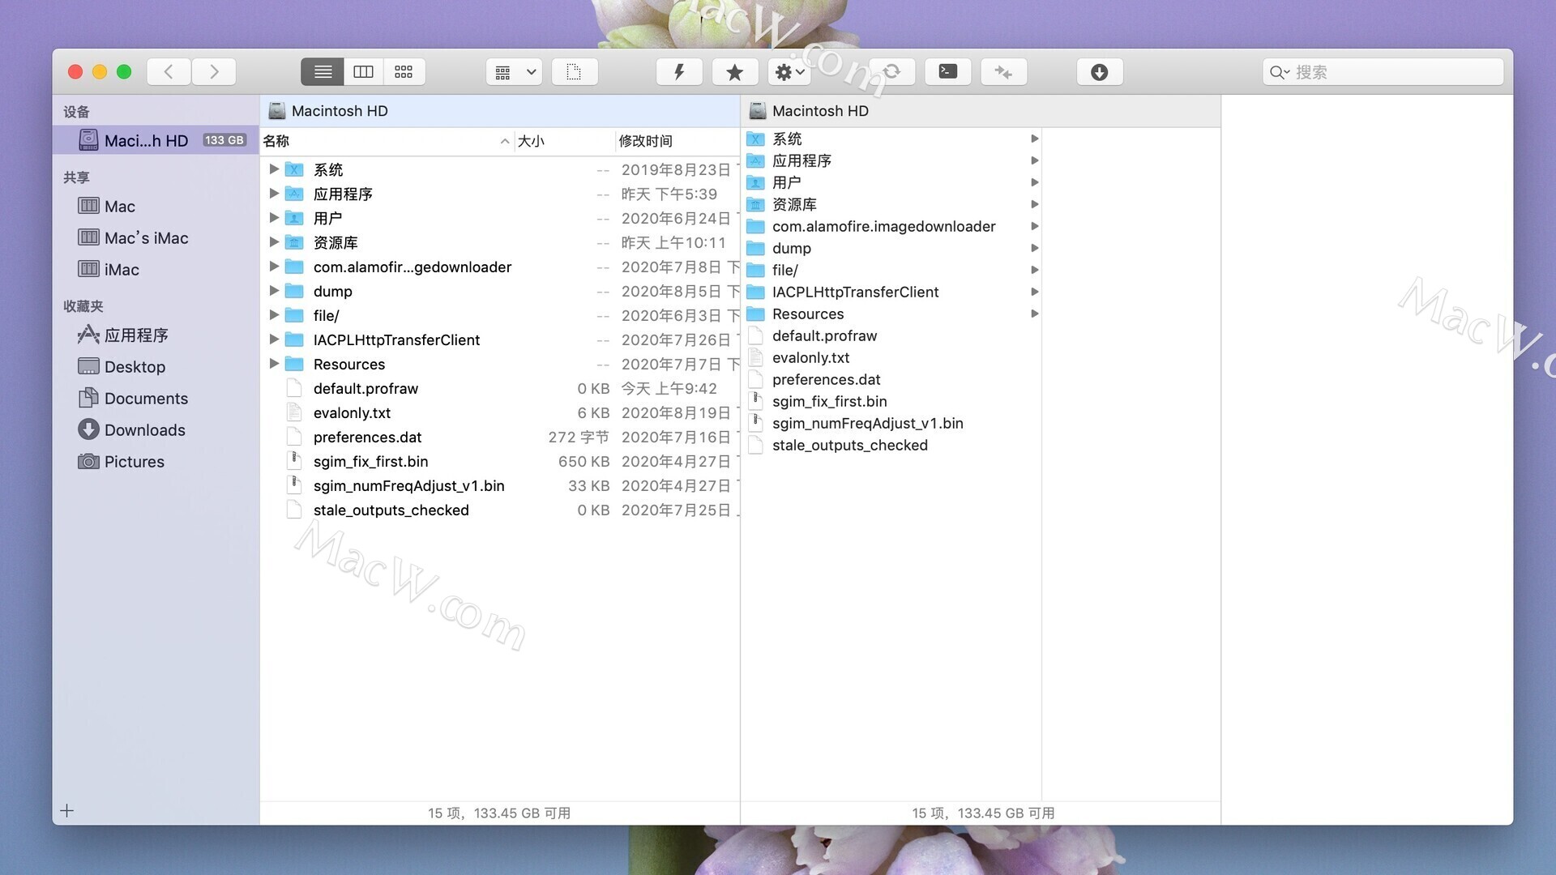
Task: Select sgim_numFreqAdjust_v1.bin in left pane
Action: (x=500, y=486)
